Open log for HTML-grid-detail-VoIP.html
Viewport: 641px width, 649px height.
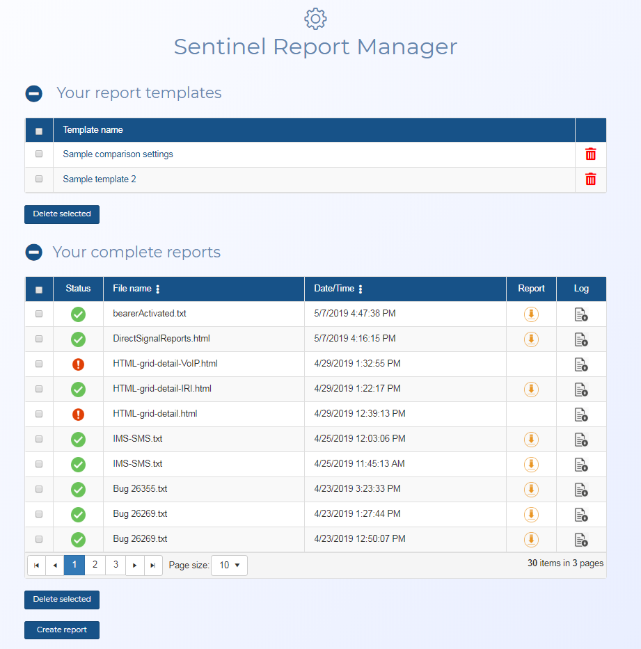(x=581, y=364)
